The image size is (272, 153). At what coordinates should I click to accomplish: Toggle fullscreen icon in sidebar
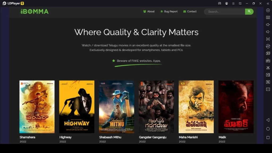click(x=268, y=39)
